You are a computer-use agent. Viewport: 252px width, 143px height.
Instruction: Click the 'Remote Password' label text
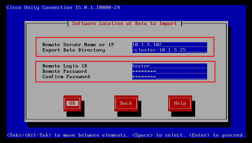pyautogui.click(x=64, y=71)
